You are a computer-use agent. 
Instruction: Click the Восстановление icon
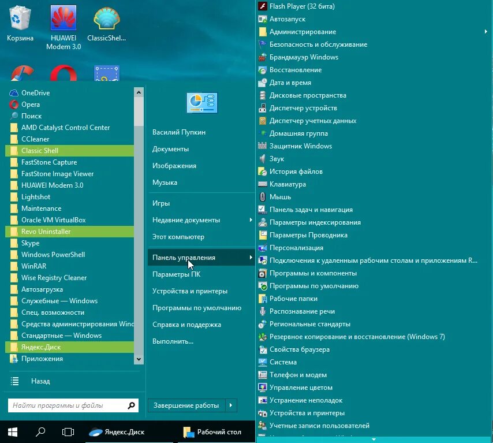point(262,70)
